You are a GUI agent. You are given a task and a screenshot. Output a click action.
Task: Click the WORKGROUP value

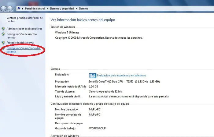(x=97, y=128)
